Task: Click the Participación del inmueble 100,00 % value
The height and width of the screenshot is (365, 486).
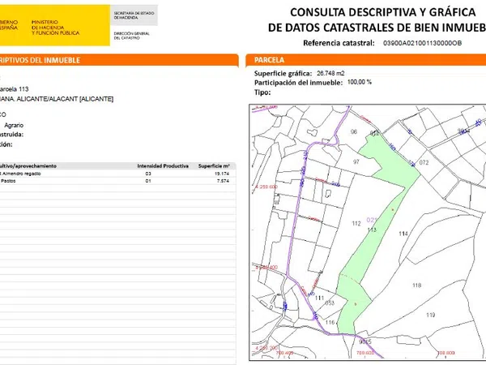Action: coord(359,83)
